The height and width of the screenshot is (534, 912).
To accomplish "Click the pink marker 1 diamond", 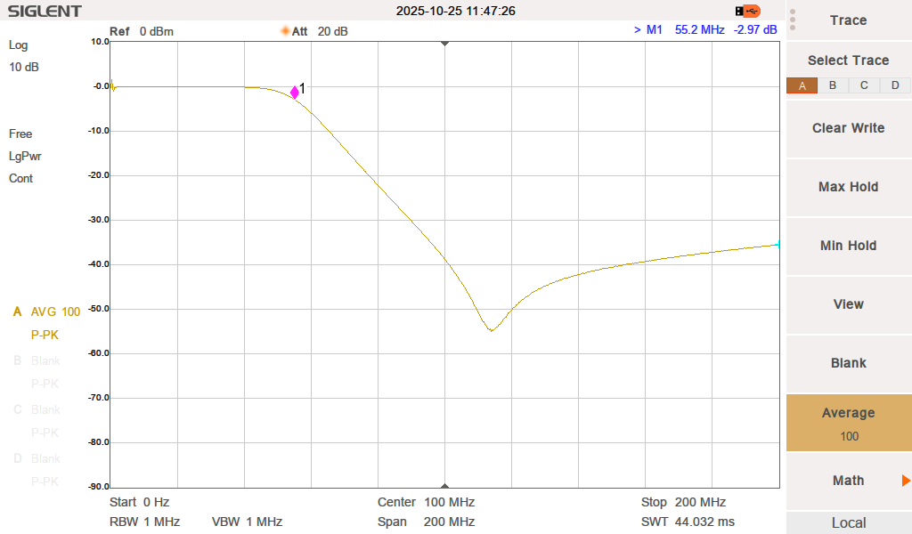I will pos(294,92).
